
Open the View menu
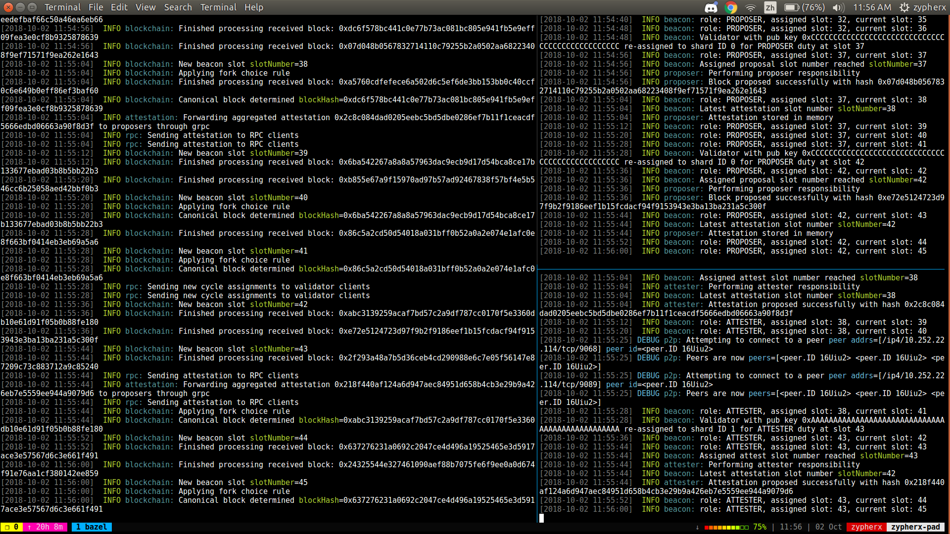(x=145, y=7)
